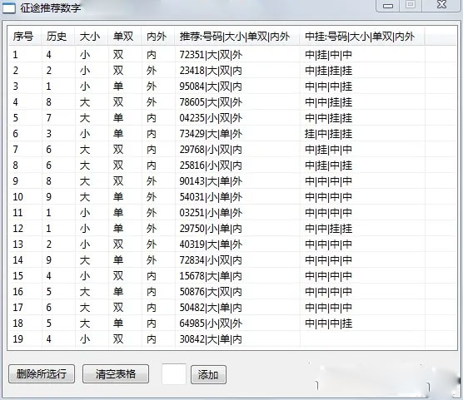This screenshot has height=400, width=463.
Task: Minimize the 征途推荐数字 window
Action: pyautogui.click(x=388, y=6)
